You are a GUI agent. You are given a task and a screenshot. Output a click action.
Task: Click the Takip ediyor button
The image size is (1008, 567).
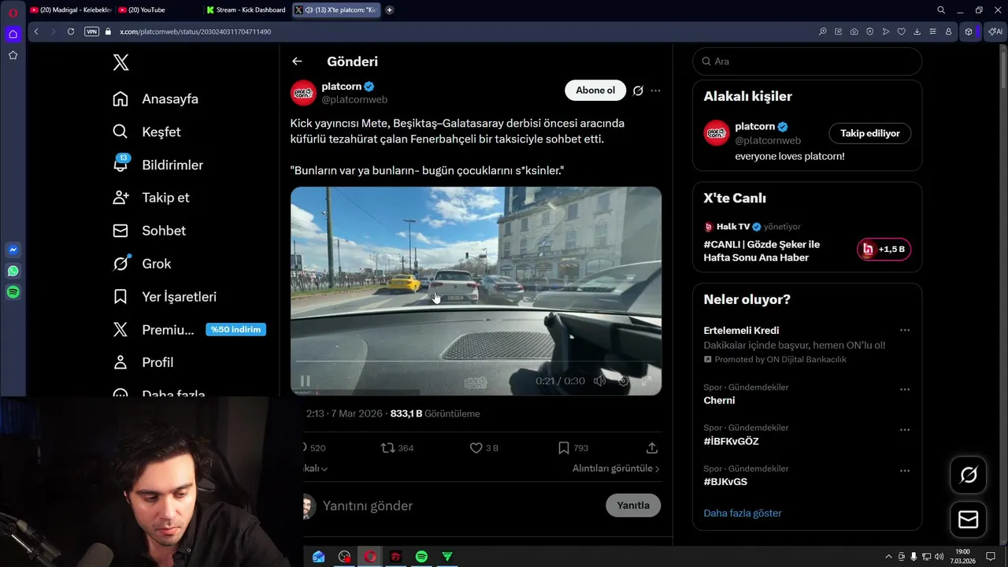pos(870,133)
